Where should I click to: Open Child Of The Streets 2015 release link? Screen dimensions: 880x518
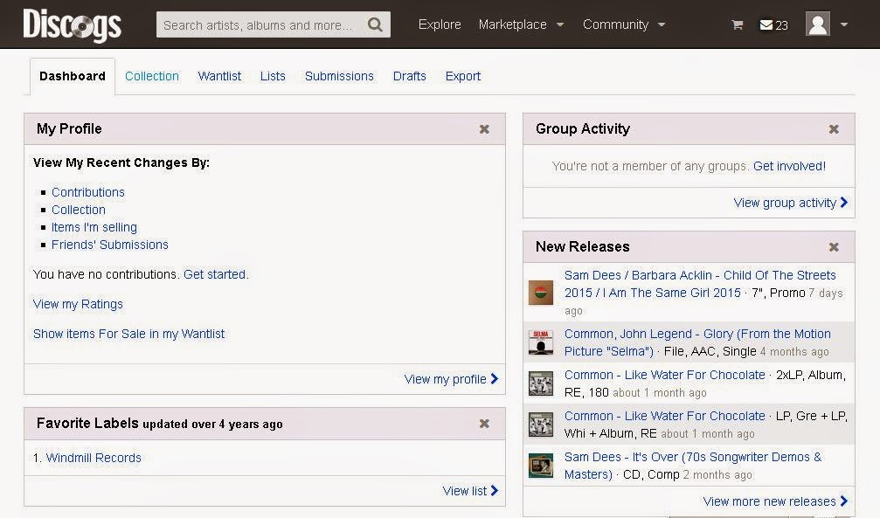[700, 284]
